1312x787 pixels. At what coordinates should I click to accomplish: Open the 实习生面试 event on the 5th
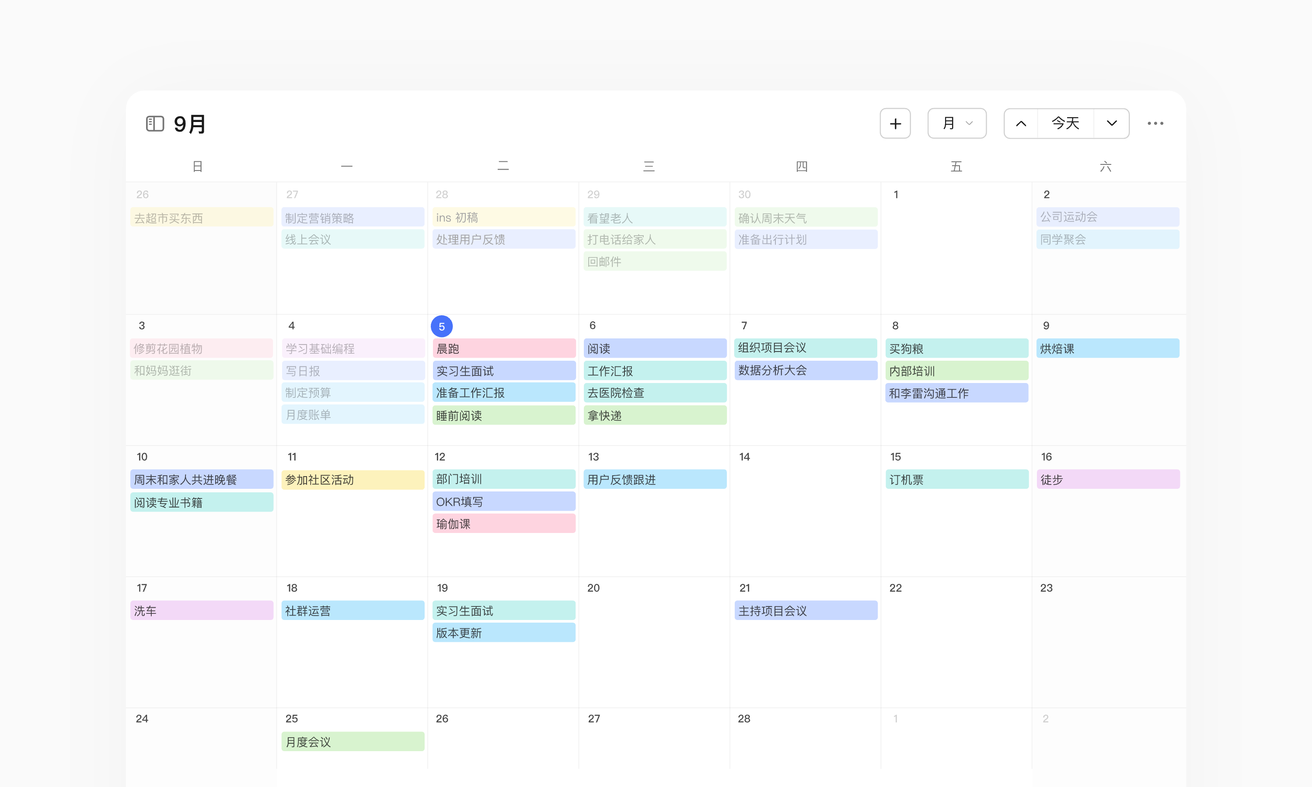pyautogui.click(x=503, y=371)
